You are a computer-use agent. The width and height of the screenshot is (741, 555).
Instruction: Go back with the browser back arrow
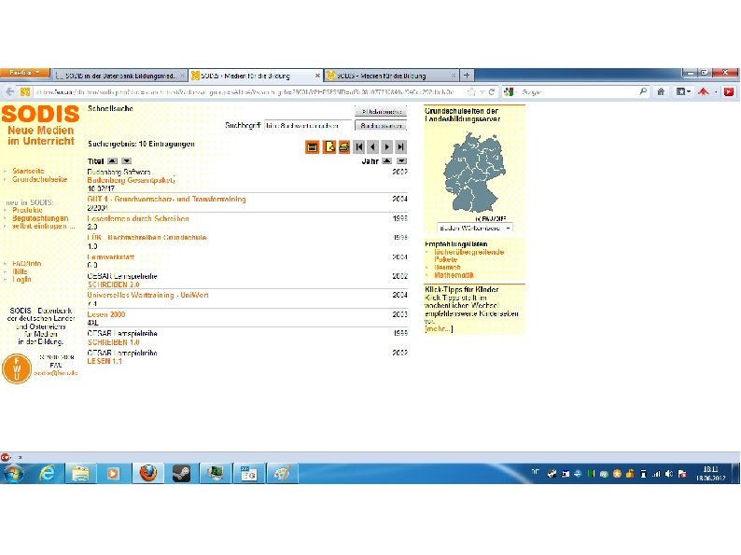[10, 92]
